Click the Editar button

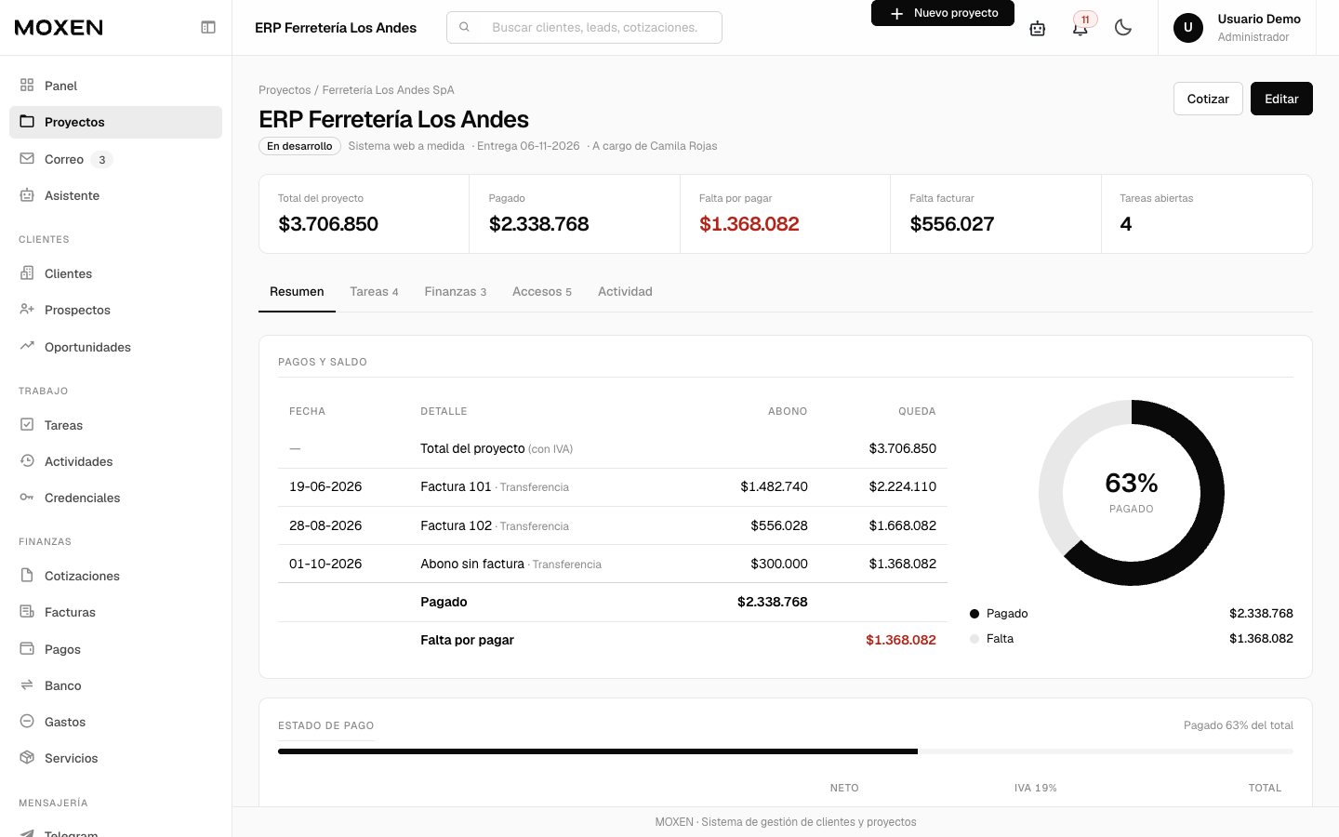coord(1281,99)
